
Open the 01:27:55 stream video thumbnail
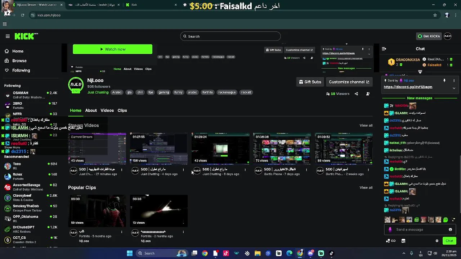coord(159,149)
